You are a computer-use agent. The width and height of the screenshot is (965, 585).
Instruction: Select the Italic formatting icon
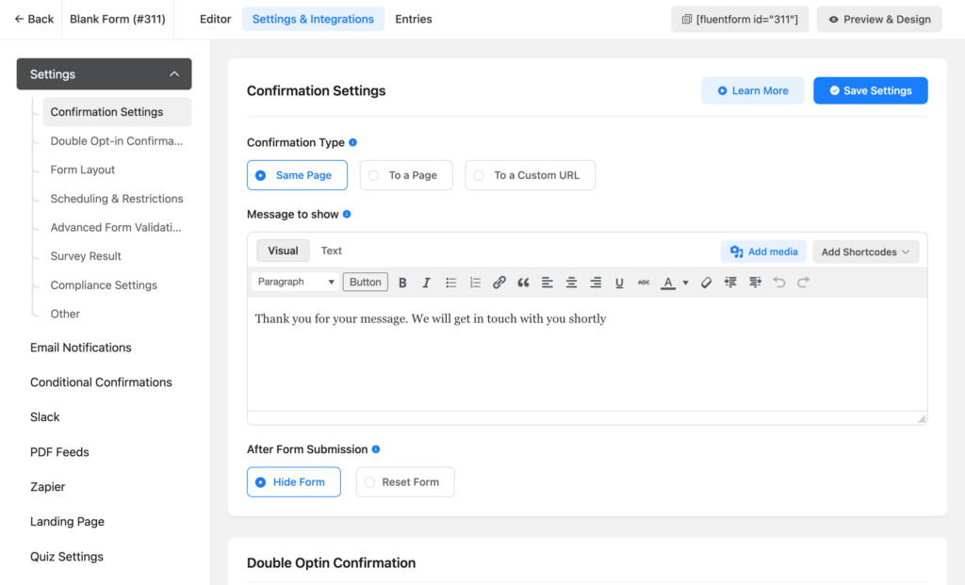426,282
